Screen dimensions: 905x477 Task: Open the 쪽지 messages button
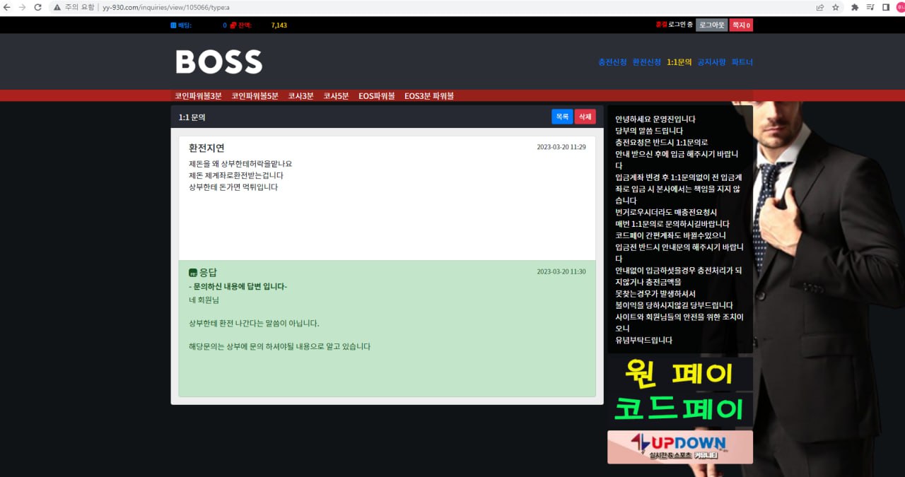741,25
